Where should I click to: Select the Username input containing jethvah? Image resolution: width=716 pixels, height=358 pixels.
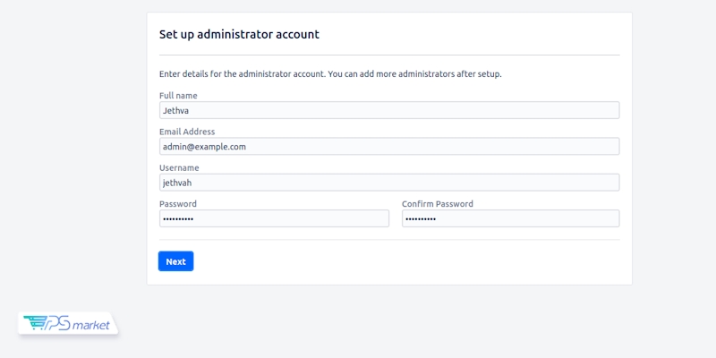pyautogui.click(x=388, y=183)
